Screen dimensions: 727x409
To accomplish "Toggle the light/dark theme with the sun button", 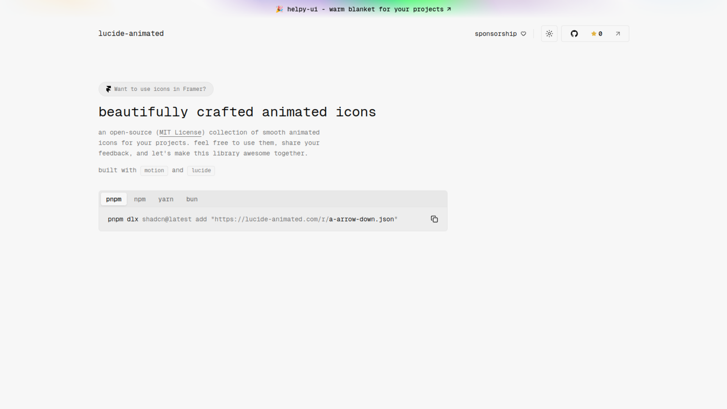I will [x=549, y=34].
